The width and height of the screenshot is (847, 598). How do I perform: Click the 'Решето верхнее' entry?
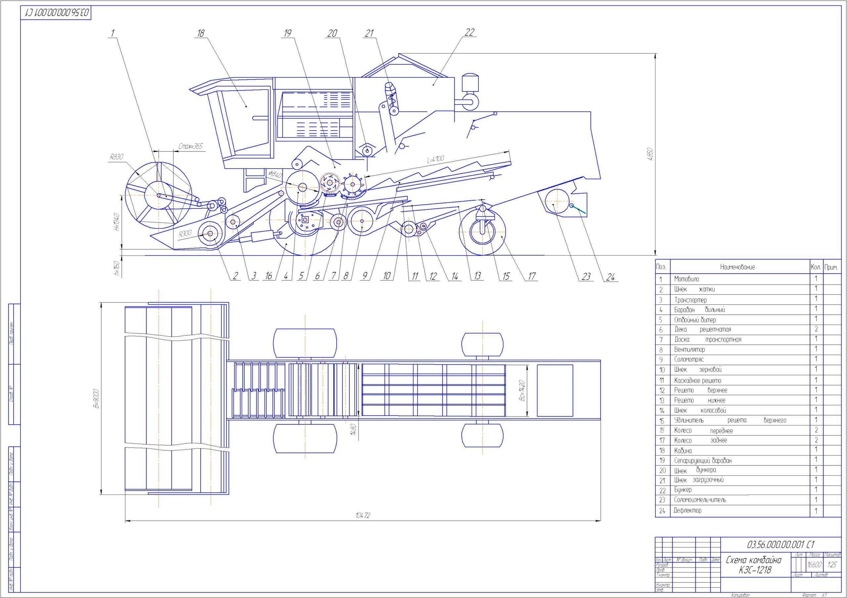(748, 390)
